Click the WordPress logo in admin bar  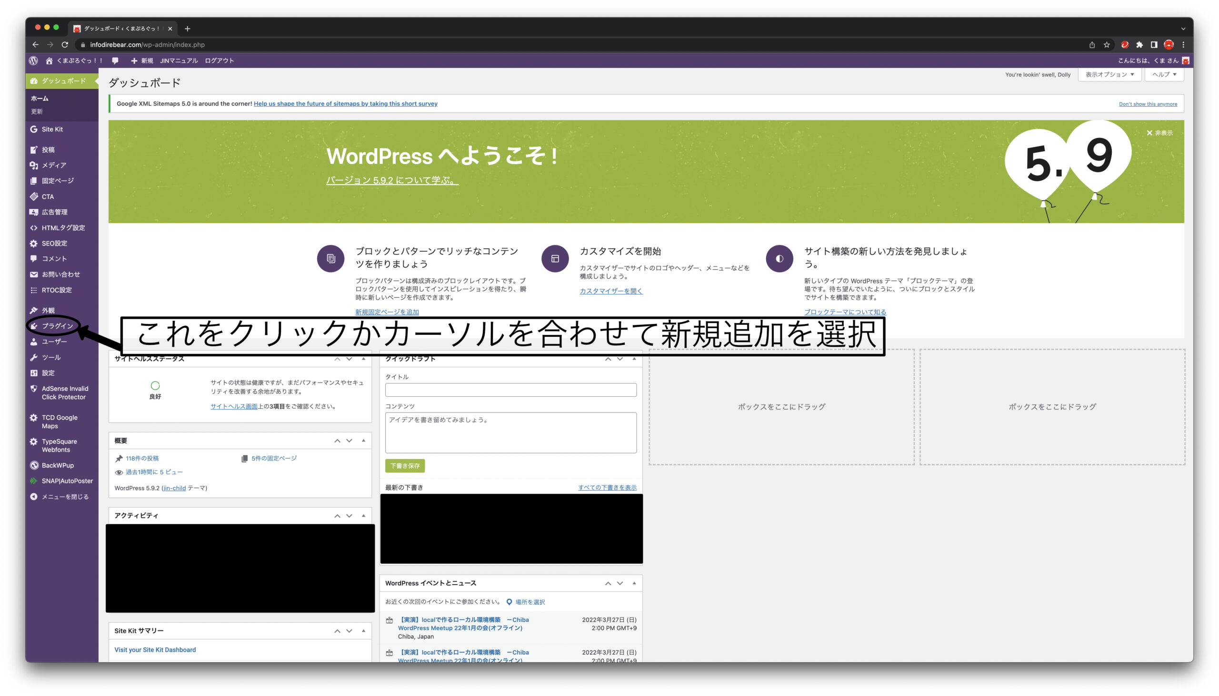point(33,61)
